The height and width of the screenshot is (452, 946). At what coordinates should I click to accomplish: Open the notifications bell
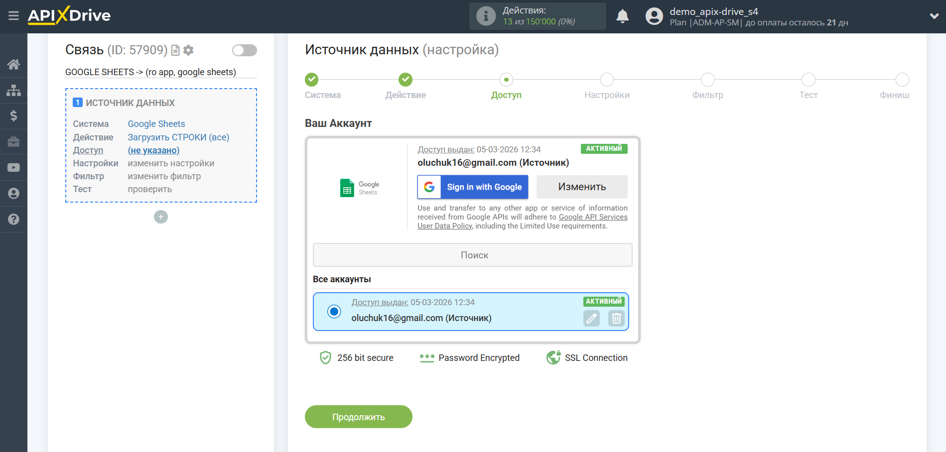tap(622, 16)
